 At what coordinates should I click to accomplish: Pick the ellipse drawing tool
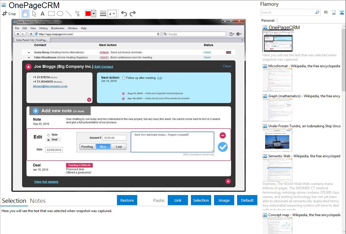click(x=60, y=14)
